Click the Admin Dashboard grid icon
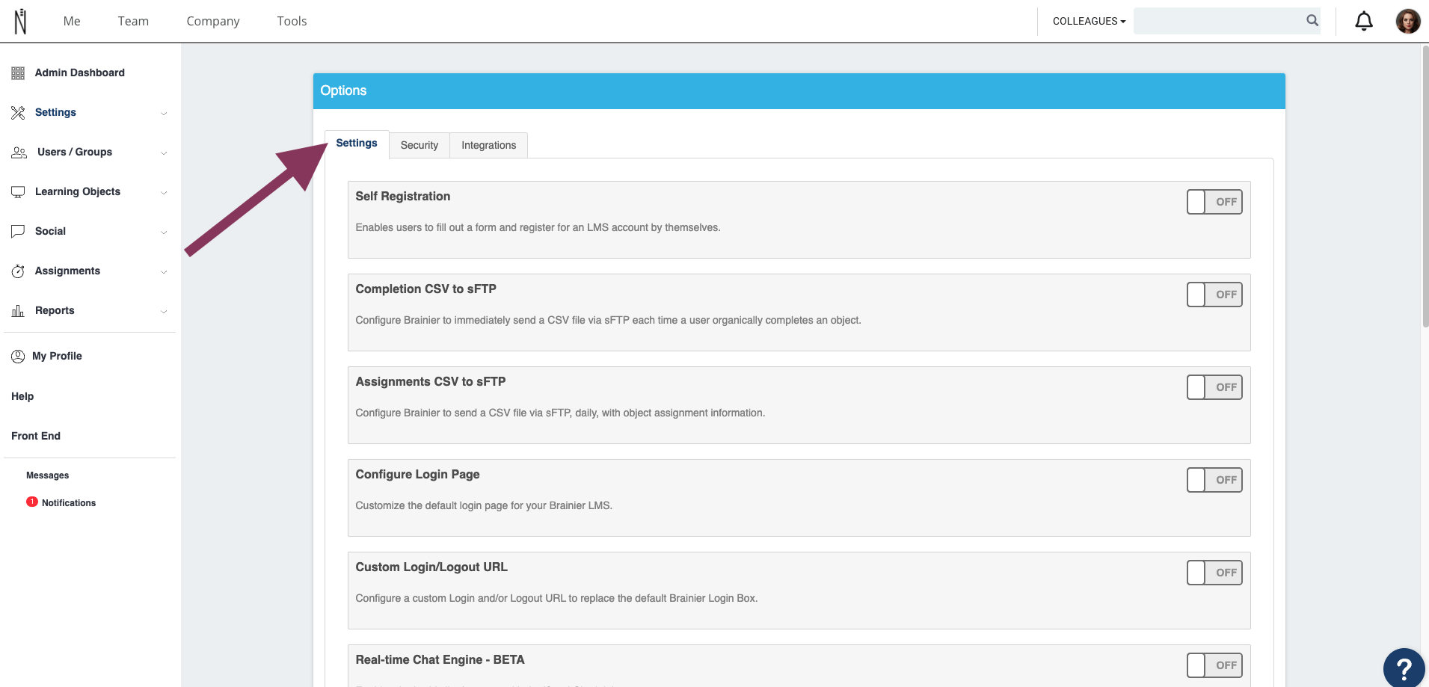This screenshot has height=687, width=1429. coord(18,73)
